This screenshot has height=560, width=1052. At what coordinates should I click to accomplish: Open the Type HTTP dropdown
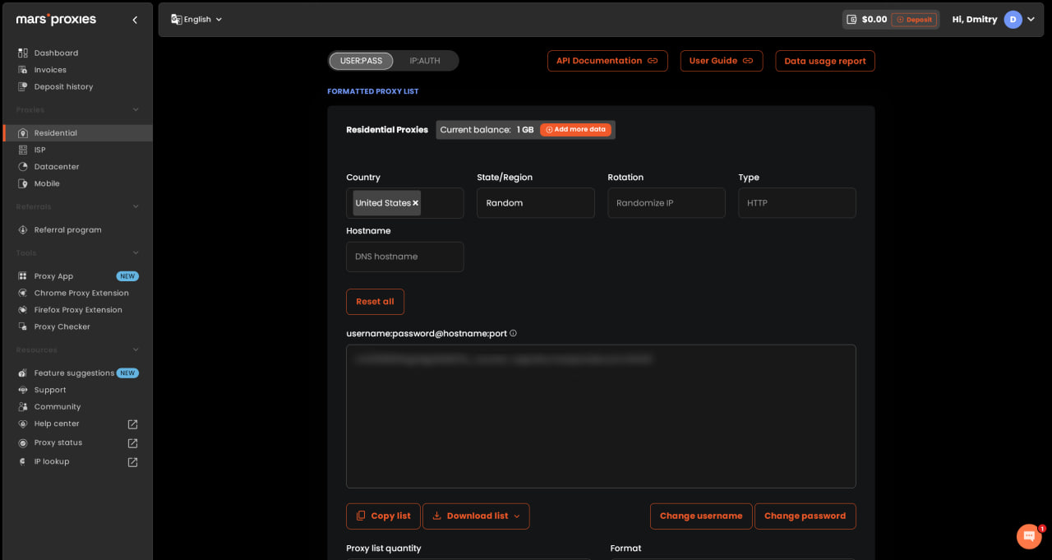pyautogui.click(x=797, y=203)
